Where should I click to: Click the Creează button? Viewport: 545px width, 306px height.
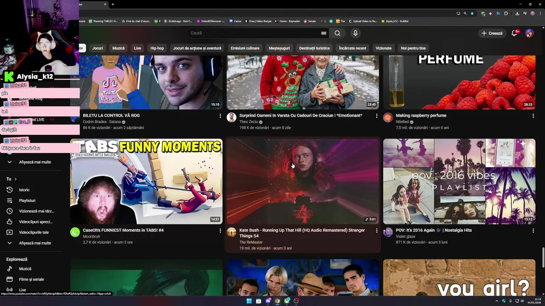tap(492, 33)
